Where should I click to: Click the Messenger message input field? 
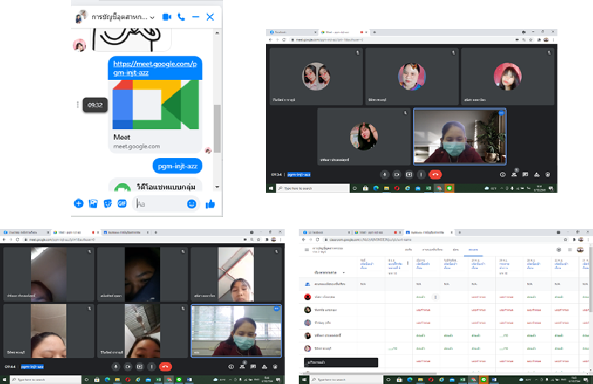pos(159,203)
